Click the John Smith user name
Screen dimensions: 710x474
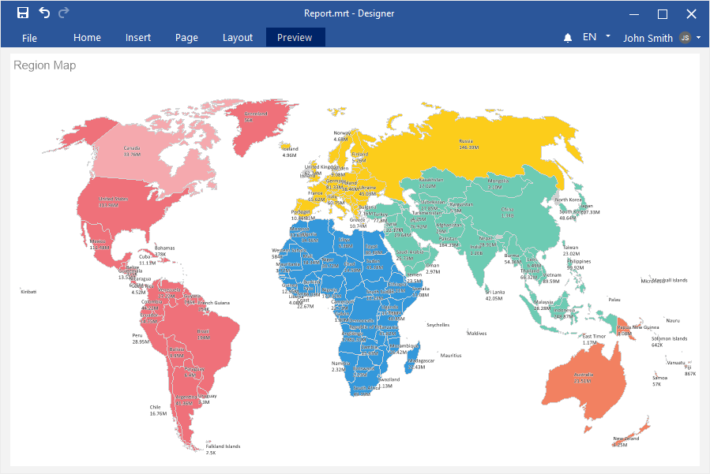648,38
